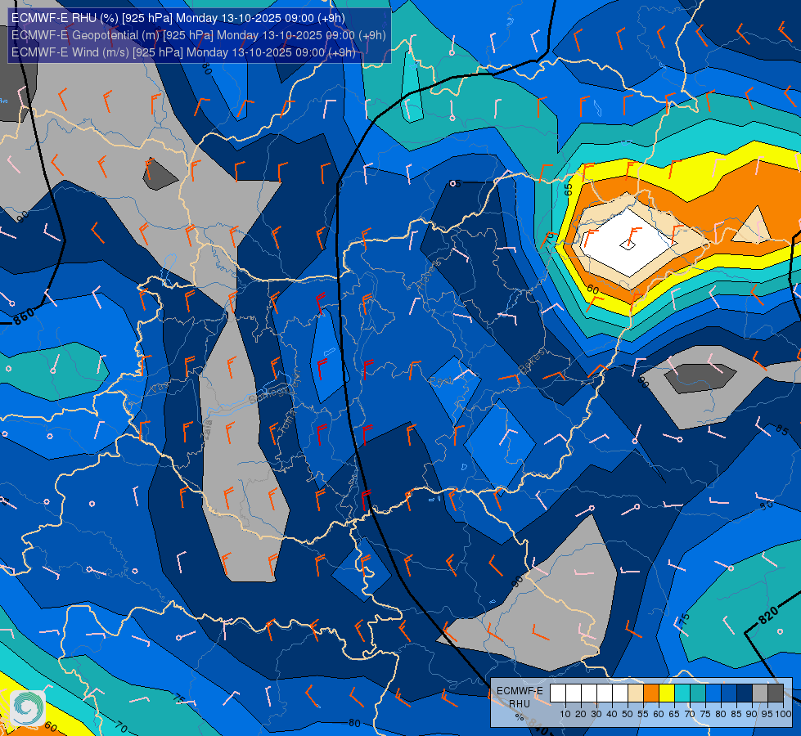Click the 85 humidity contour label on map
The height and width of the screenshot is (736, 801).
click(781, 429)
